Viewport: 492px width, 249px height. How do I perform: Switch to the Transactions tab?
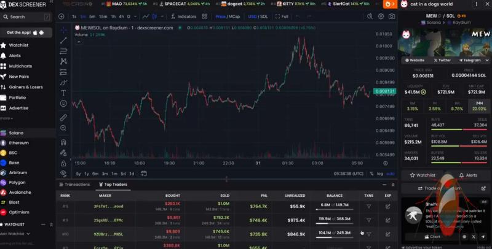pyautogui.click(x=74, y=184)
